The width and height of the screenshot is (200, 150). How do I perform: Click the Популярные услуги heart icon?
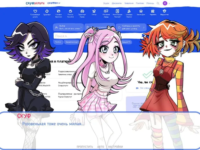(35, 11)
